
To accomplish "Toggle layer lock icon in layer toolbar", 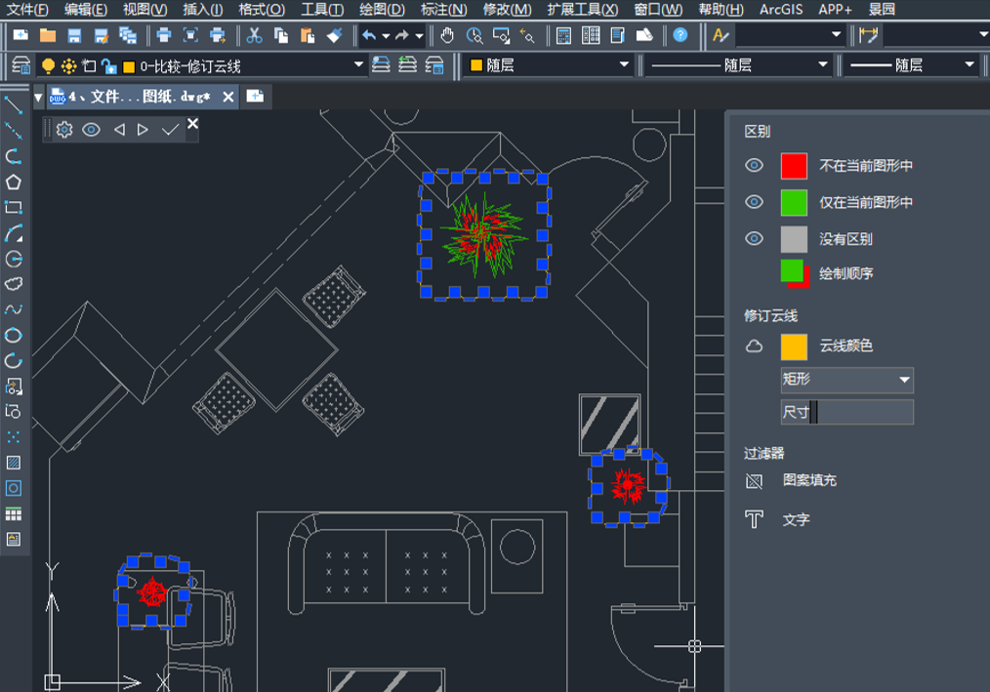I will coord(108,65).
